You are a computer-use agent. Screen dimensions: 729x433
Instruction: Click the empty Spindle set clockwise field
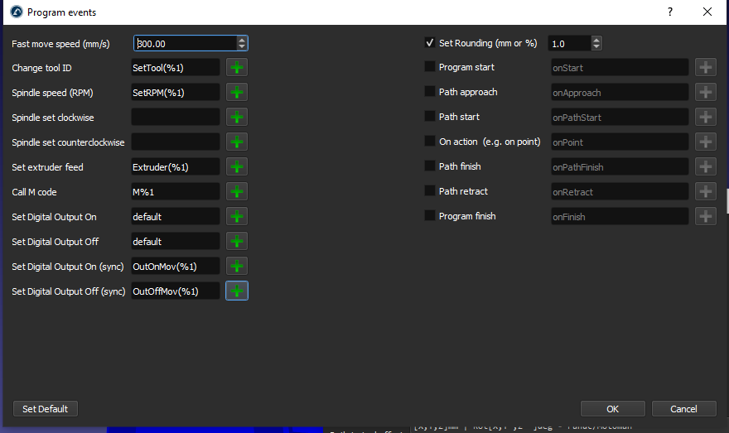[176, 117]
